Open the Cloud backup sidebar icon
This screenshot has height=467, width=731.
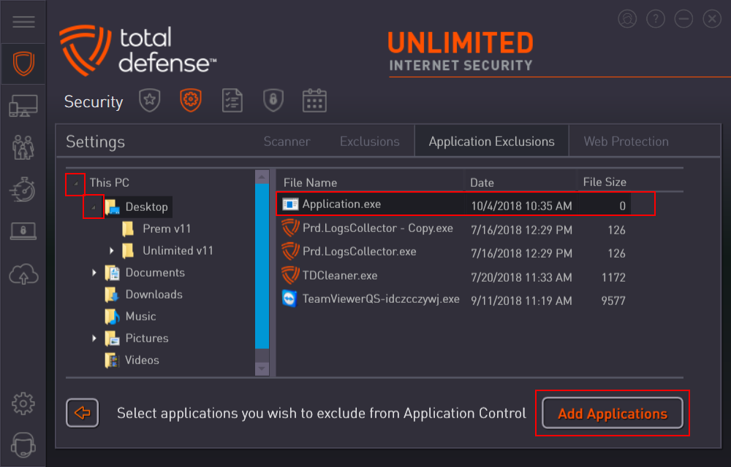(23, 274)
